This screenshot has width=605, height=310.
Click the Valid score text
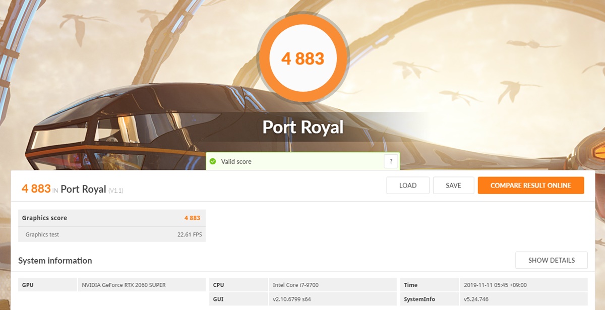tap(236, 161)
